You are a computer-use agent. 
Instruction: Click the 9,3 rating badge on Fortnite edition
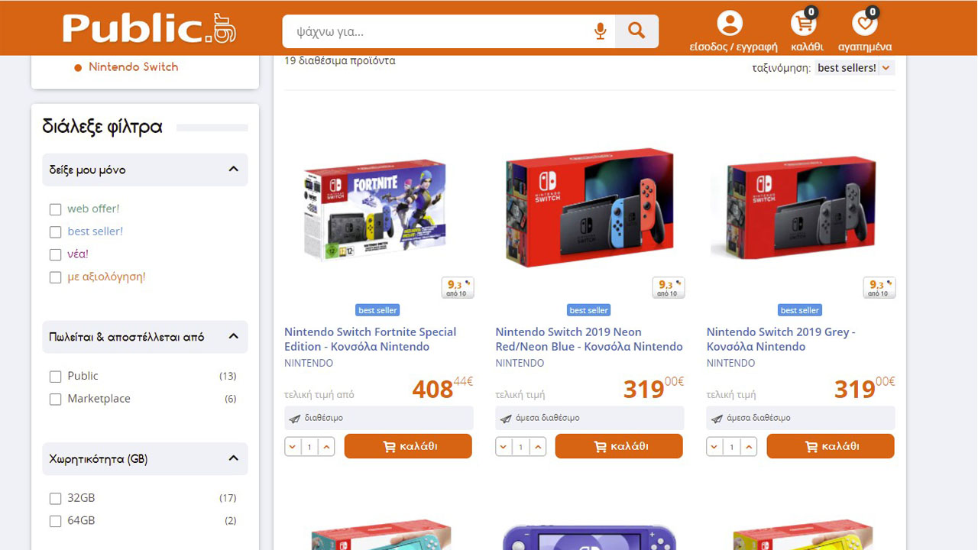tap(458, 287)
